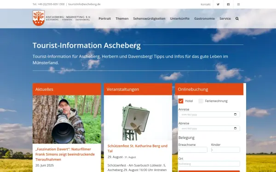Open the Instagram icon in top bar
The width and height of the screenshot is (276, 172).
point(238,4)
